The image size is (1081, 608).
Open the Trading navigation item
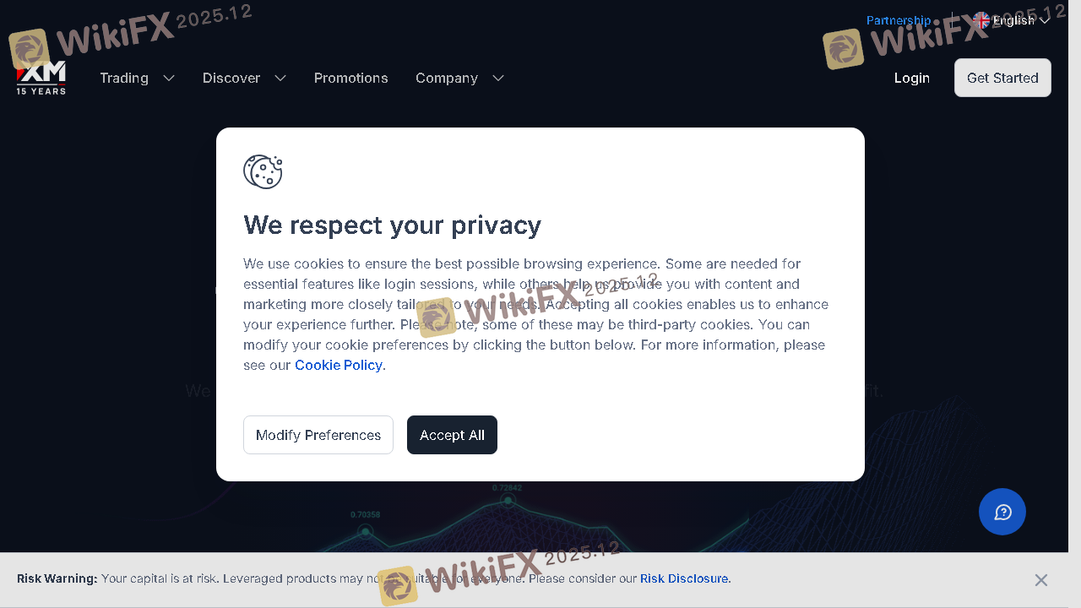124,78
